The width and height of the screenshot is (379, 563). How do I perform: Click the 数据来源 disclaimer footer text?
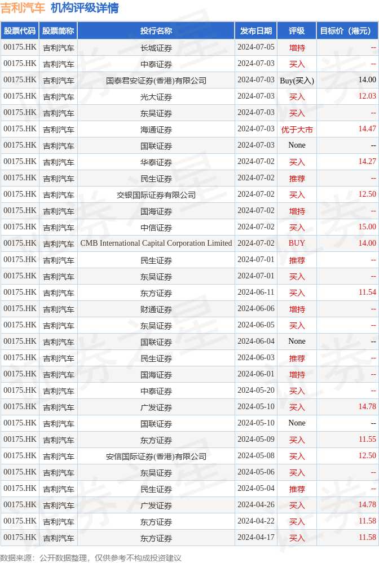tap(91, 557)
